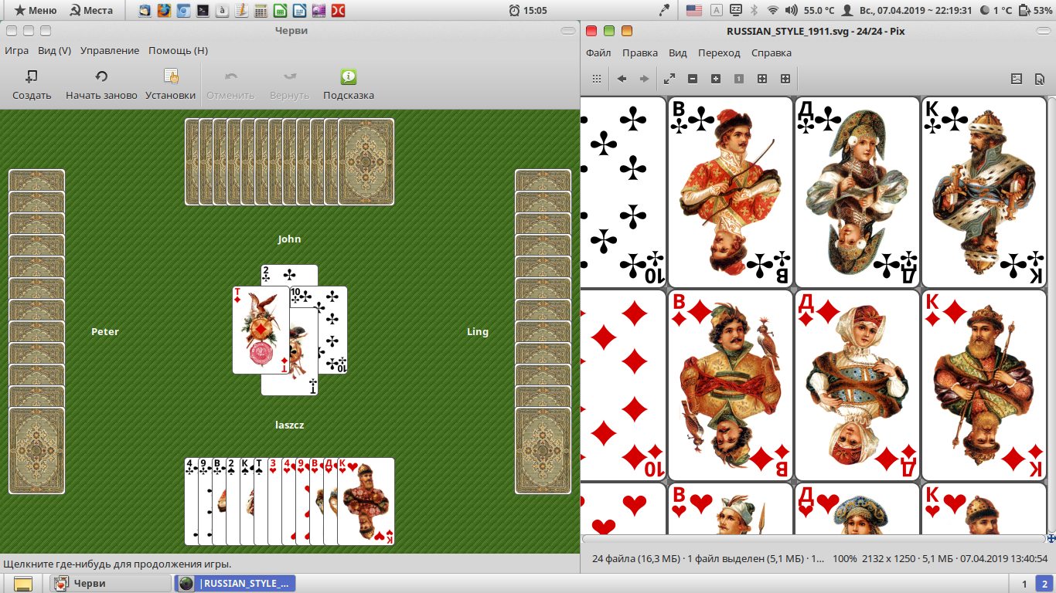
Task: Click the Bluetooth indicator icon
Action: coord(755,10)
